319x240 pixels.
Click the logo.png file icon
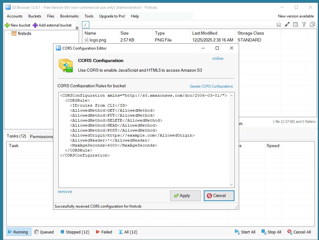click(x=86, y=40)
